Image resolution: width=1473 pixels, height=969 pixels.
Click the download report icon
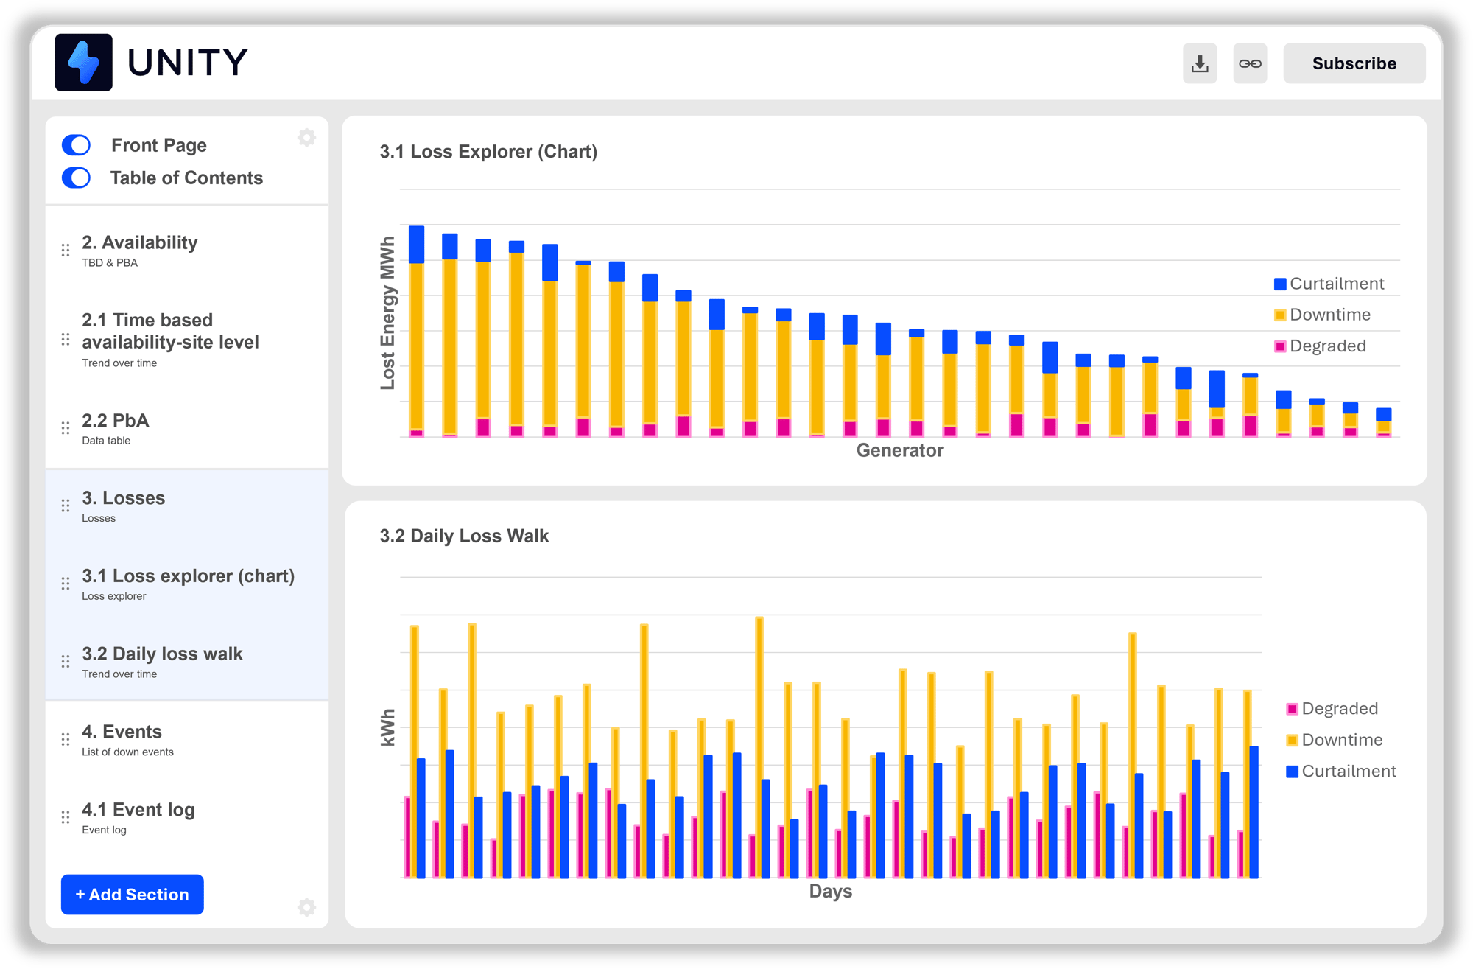click(1200, 63)
